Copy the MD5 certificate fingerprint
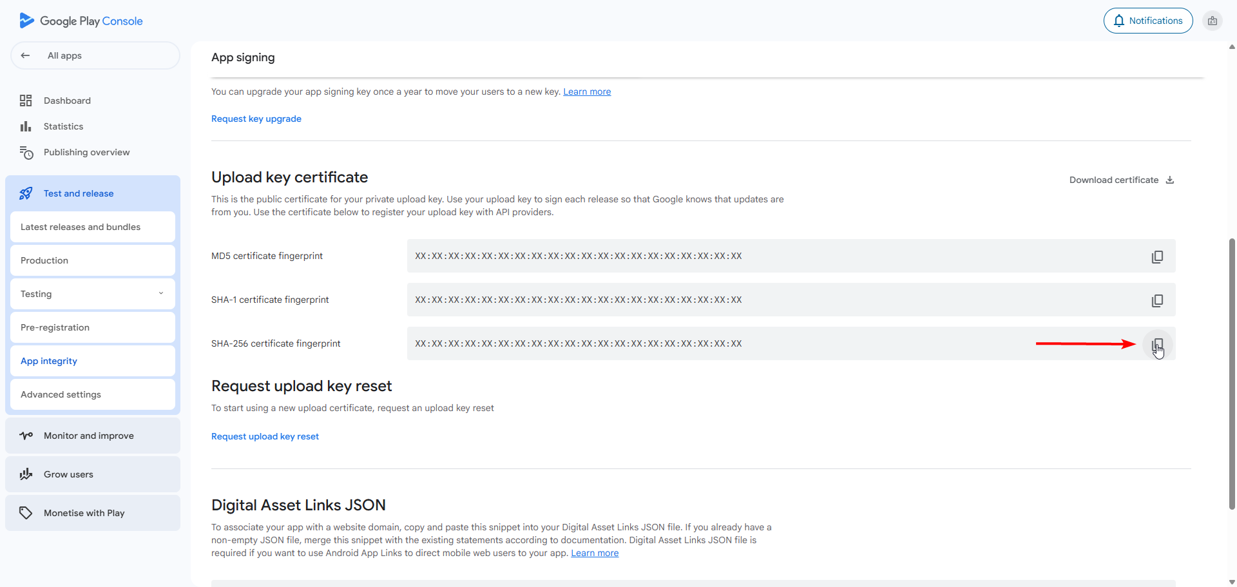Image resolution: width=1237 pixels, height=587 pixels. tap(1157, 256)
